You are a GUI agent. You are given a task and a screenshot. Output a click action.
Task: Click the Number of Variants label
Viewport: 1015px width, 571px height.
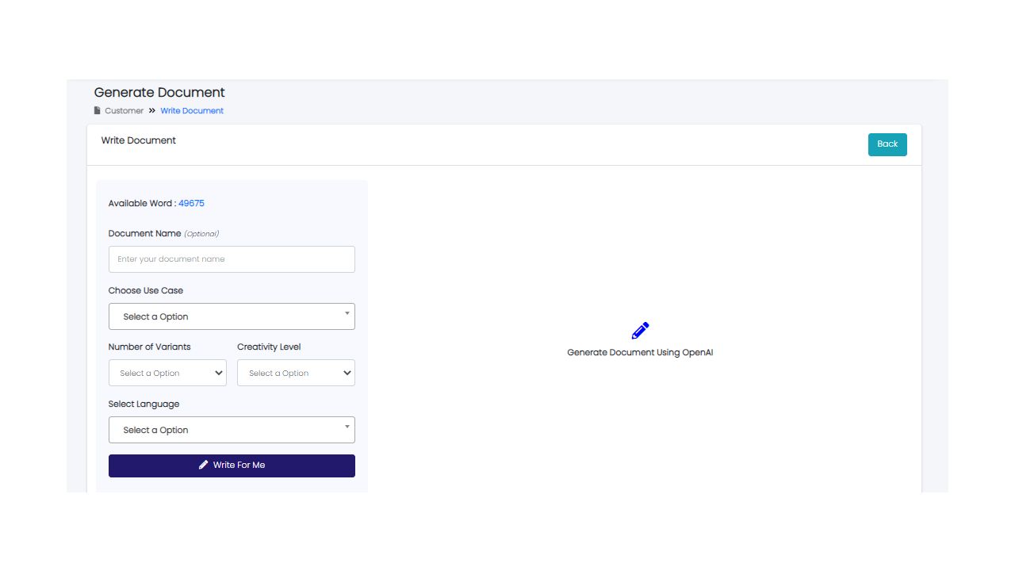click(x=150, y=347)
